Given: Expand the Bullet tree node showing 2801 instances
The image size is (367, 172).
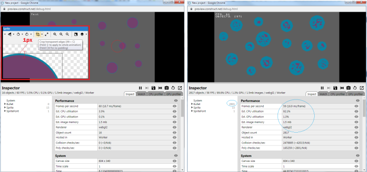Looking at the screenshot, I should [192, 104].
